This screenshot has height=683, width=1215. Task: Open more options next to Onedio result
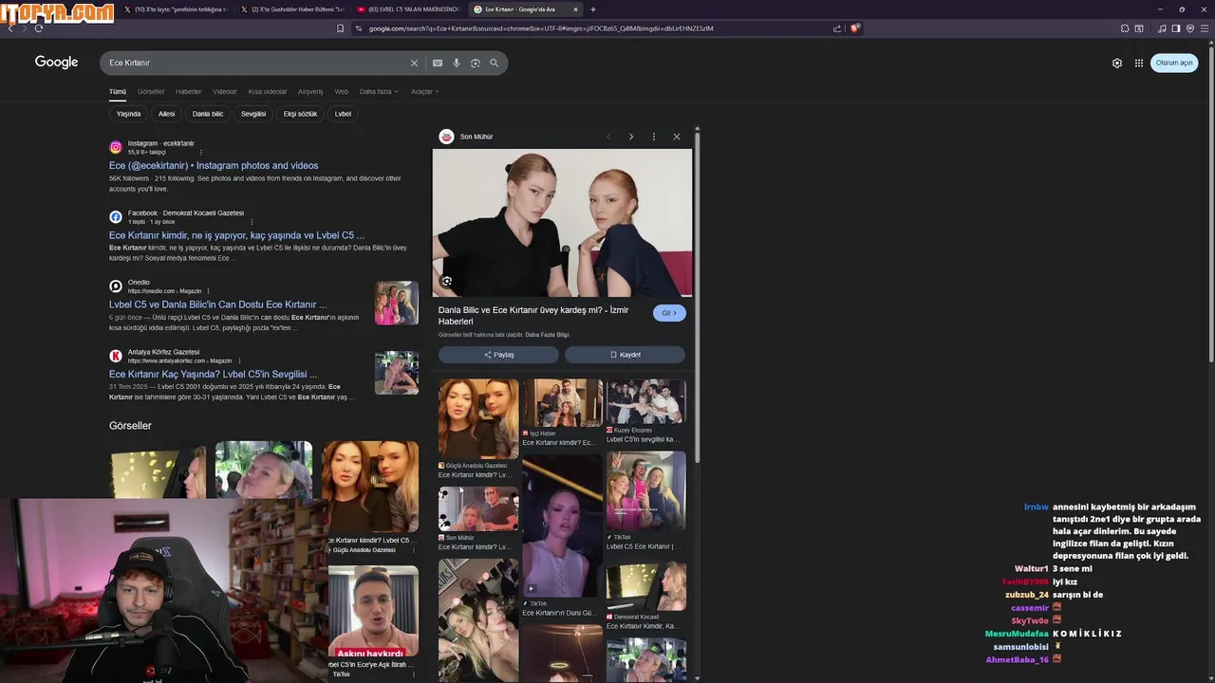pos(208,291)
